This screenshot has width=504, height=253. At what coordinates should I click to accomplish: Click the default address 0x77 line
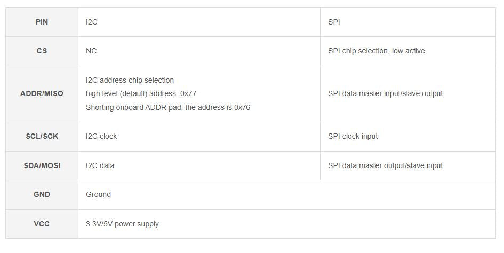(x=141, y=94)
